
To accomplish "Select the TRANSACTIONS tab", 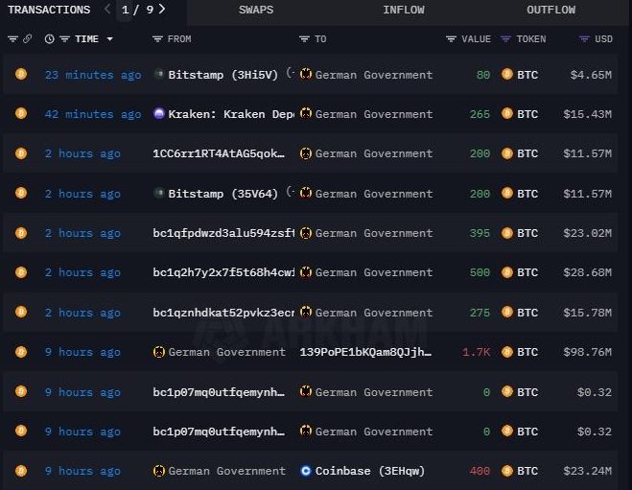I will click(49, 10).
